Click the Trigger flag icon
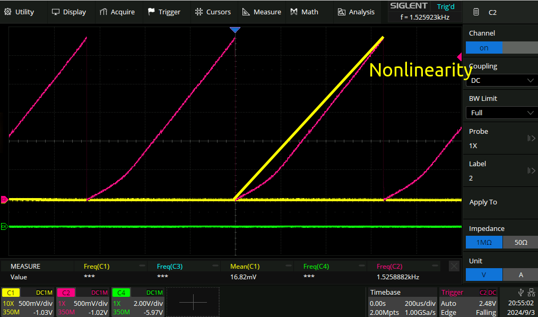Viewport: 538px width, 317px height. tap(151, 12)
